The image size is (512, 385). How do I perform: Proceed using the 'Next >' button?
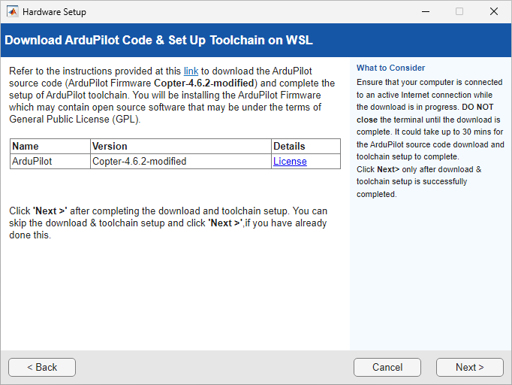click(x=469, y=367)
